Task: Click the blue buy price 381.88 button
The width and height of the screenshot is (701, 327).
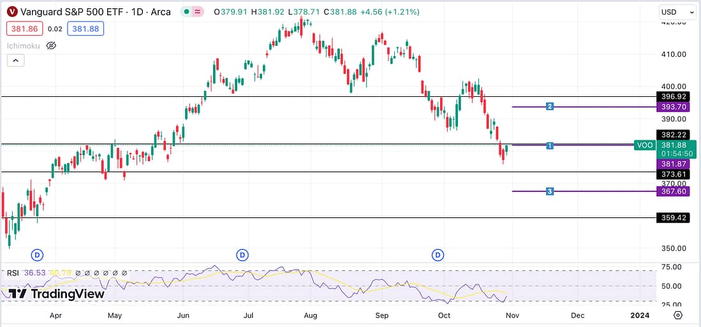Action: pyautogui.click(x=85, y=29)
